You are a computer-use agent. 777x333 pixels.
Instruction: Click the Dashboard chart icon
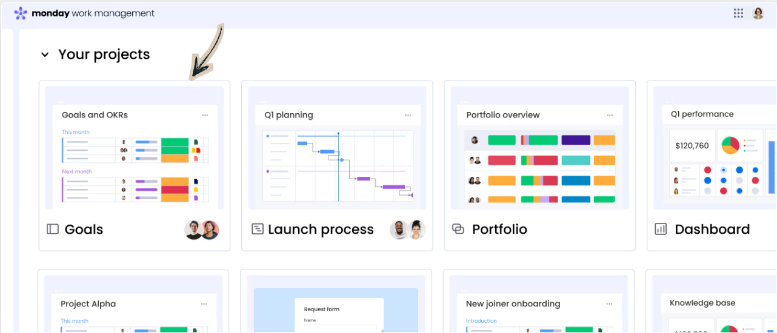tap(661, 229)
